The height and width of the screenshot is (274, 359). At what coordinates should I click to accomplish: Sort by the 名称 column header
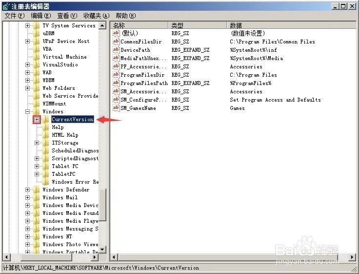click(140, 25)
